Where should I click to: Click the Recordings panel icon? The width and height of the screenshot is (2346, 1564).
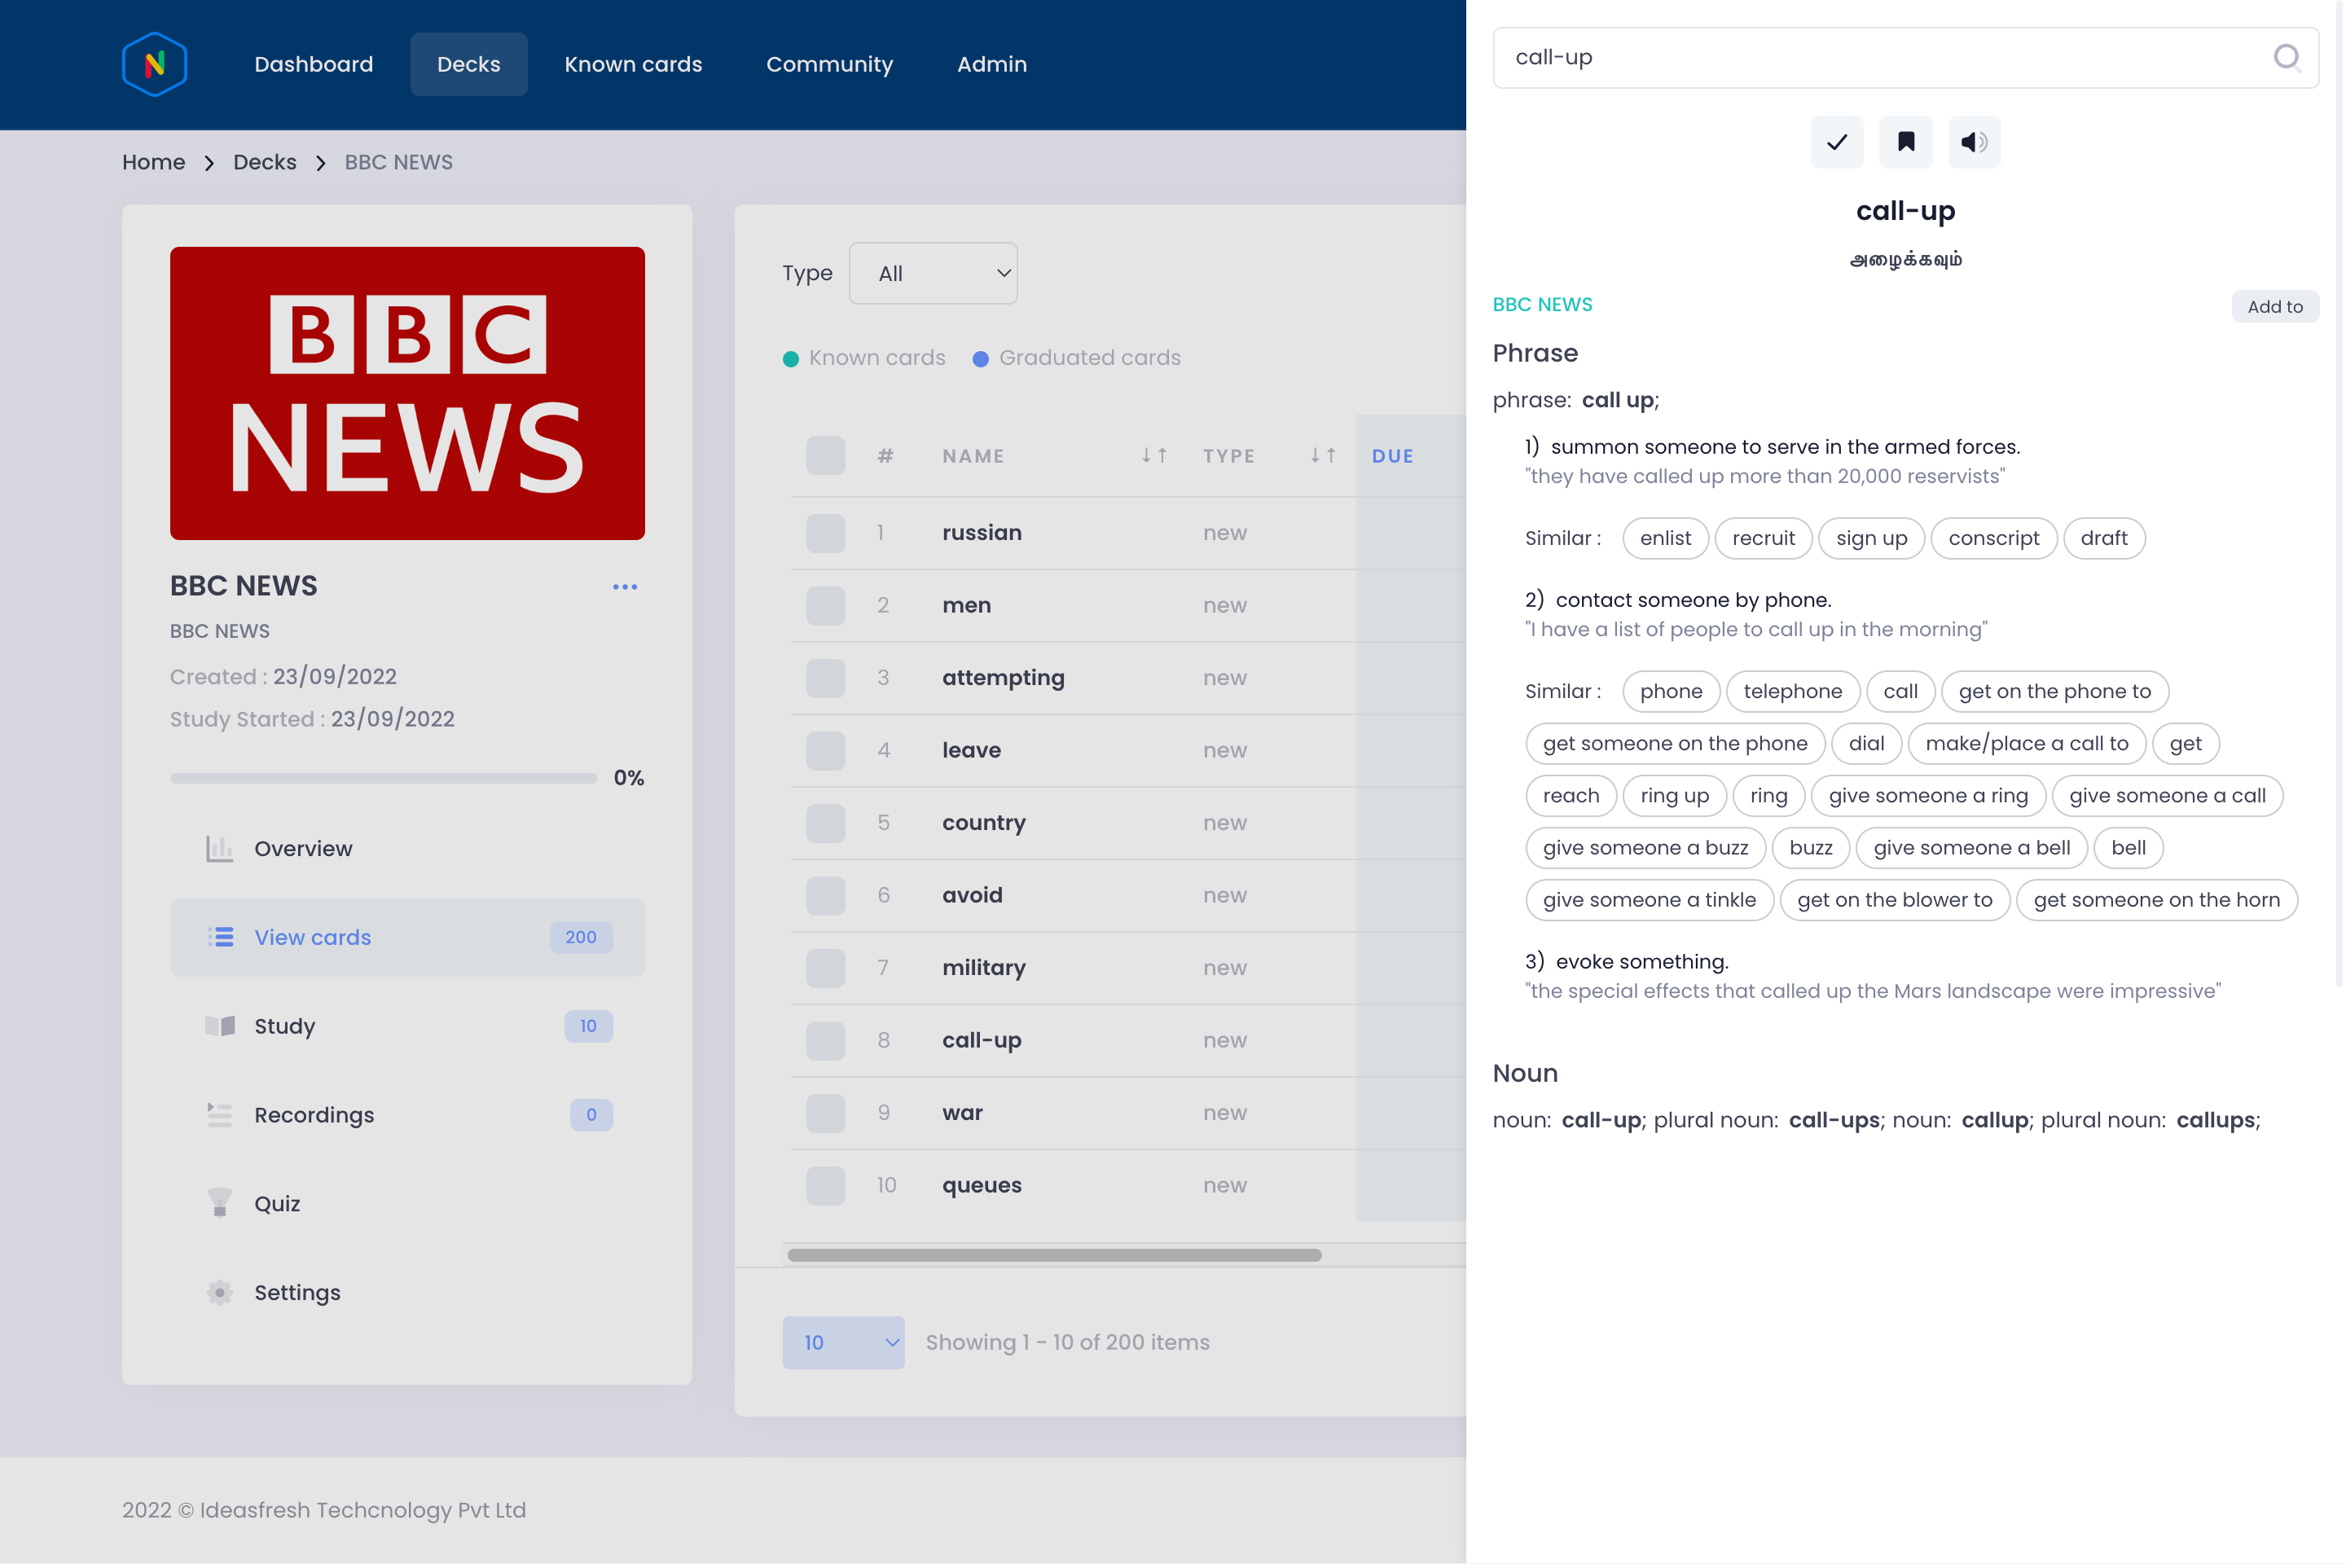pyautogui.click(x=217, y=1115)
